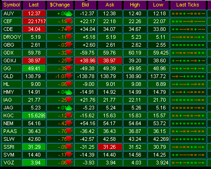211x169 pixels.
Task: Sort by the Ask column header
Action: 110,5
